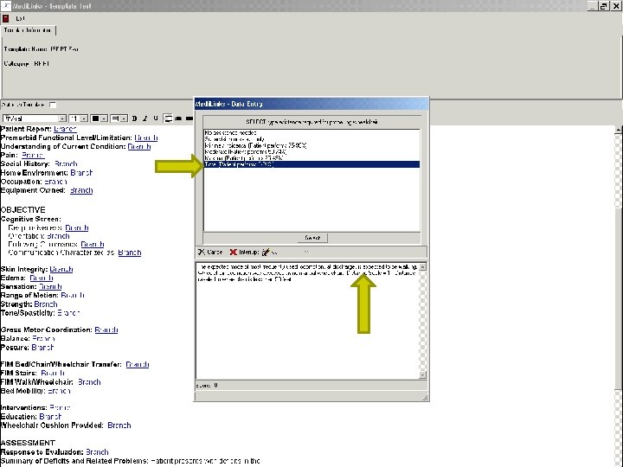Select center text alignment in the toolbar
Image resolution: width=623 pixels, height=467 pixels.
coord(179,118)
